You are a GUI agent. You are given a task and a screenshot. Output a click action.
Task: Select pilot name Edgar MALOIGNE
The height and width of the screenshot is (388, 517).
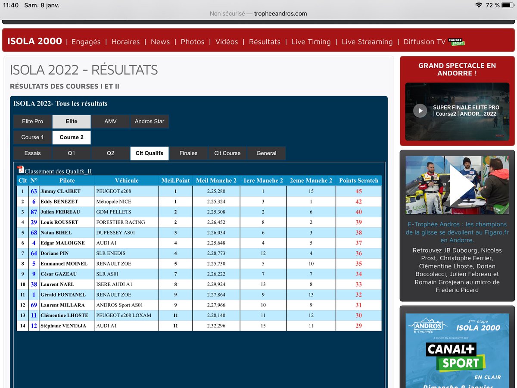click(x=62, y=243)
